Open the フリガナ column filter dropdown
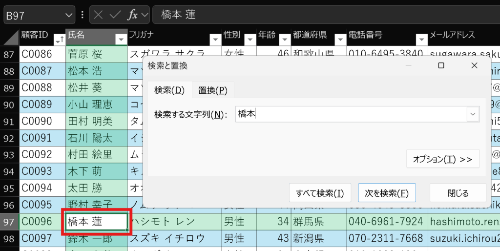Screen dimensions: 500x251 [215, 40]
